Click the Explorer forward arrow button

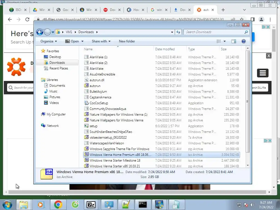click(47, 32)
